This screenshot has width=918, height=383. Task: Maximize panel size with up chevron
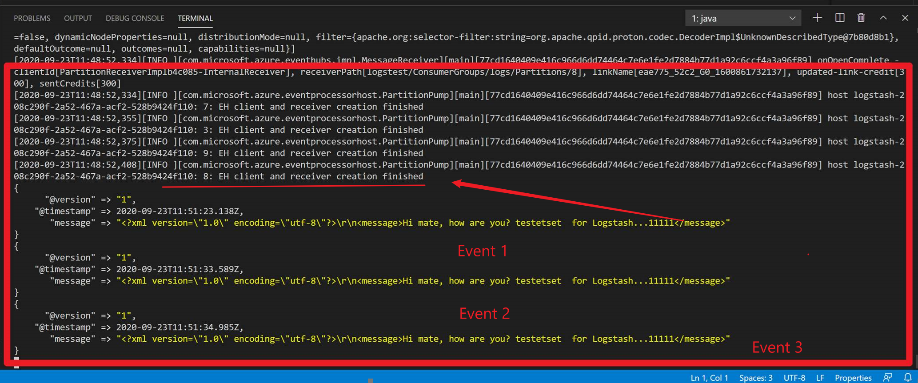[x=883, y=18]
